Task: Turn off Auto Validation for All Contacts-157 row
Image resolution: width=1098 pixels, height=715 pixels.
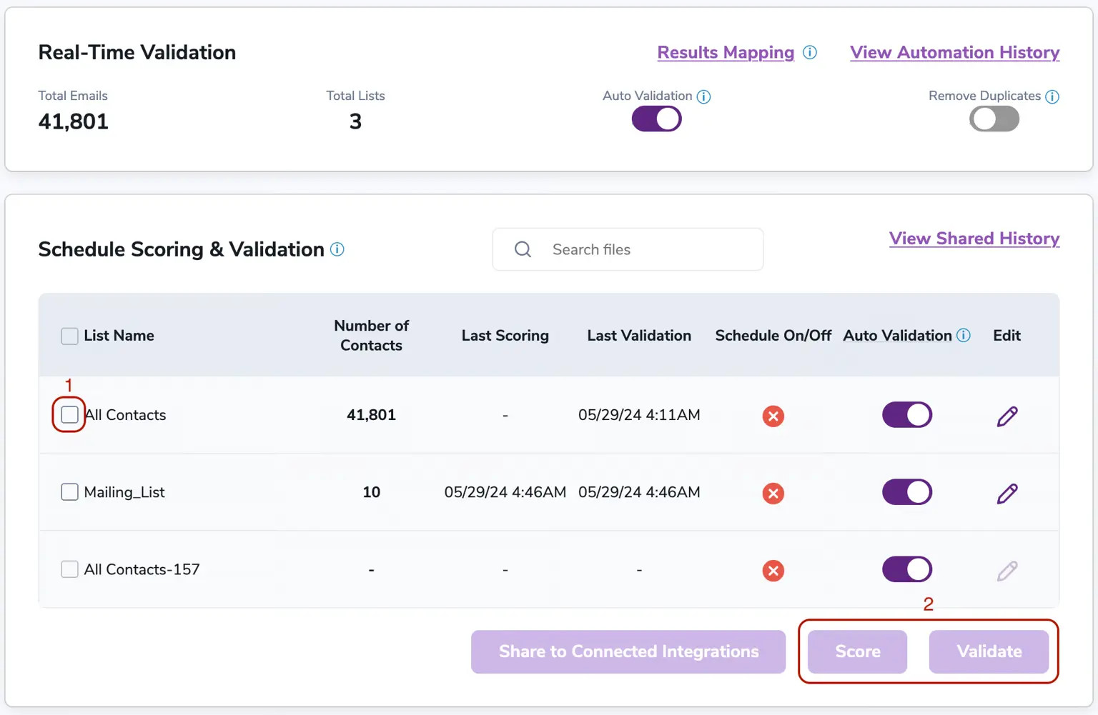Action: (x=906, y=569)
